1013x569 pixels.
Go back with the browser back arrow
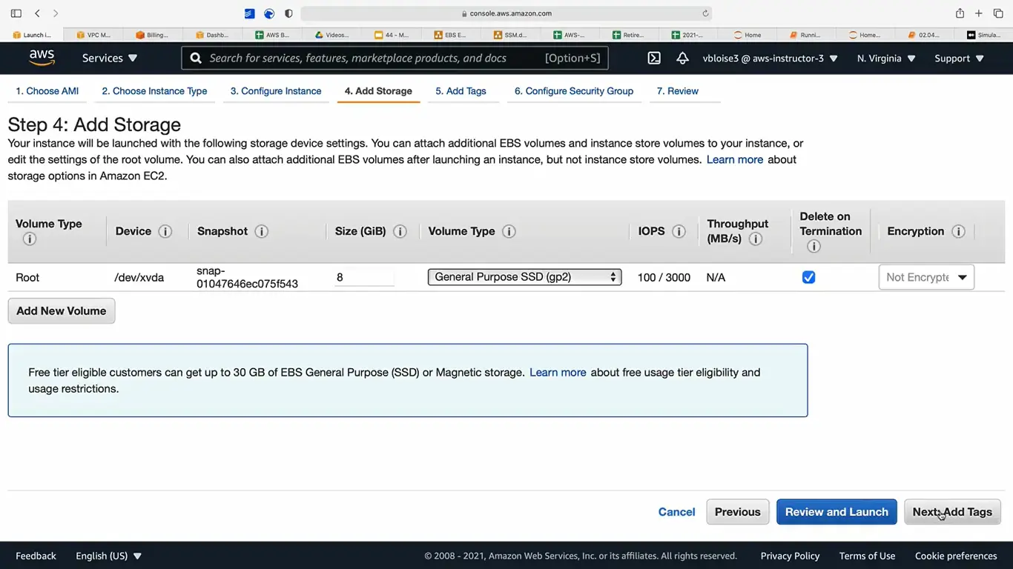pyautogui.click(x=37, y=13)
